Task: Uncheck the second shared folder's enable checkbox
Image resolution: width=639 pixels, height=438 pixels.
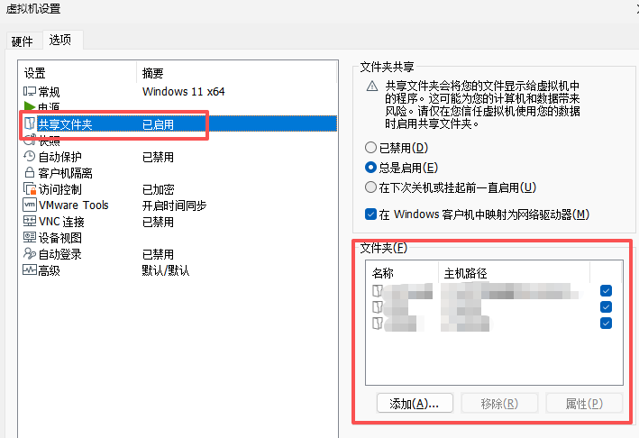Action: pyautogui.click(x=606, y=307)
